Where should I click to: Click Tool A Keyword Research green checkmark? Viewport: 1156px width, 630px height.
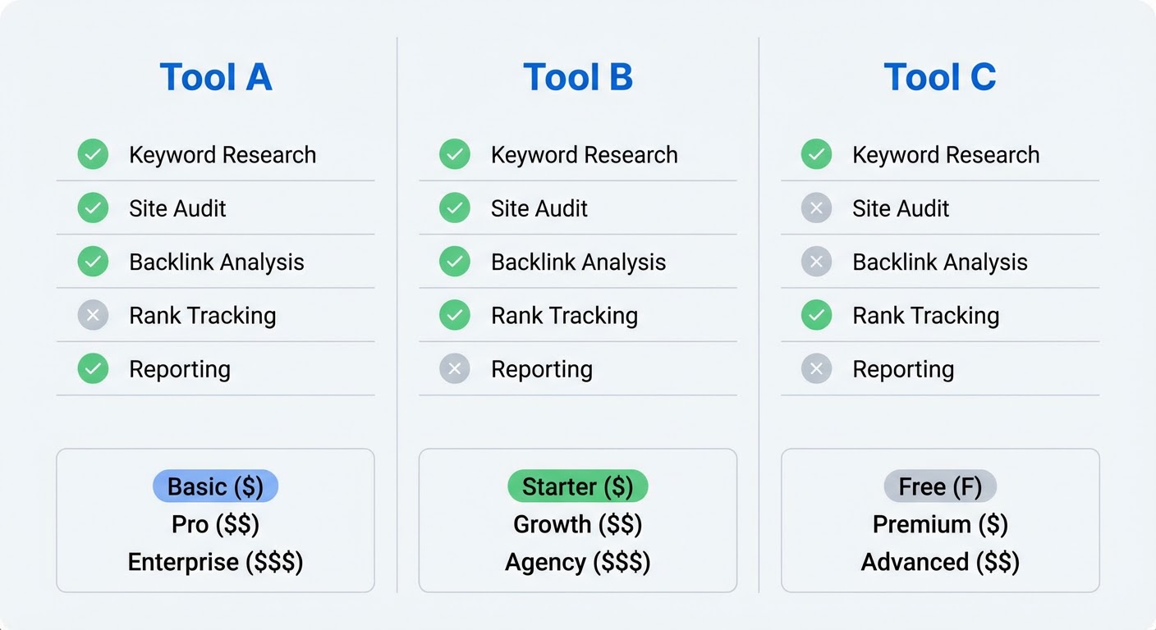click(x=93, y=154)
